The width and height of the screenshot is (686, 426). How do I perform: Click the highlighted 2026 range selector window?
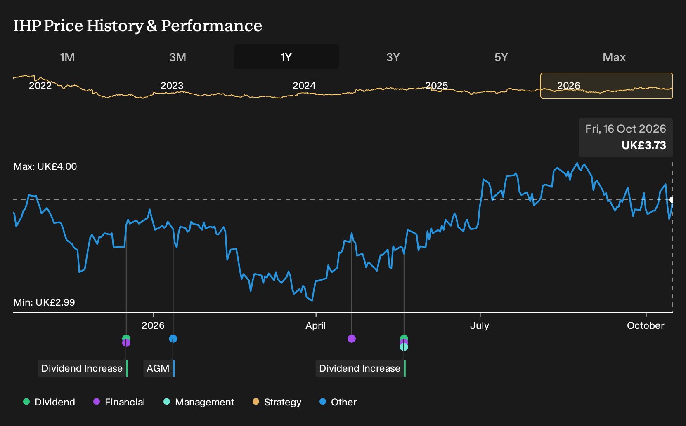606,86
